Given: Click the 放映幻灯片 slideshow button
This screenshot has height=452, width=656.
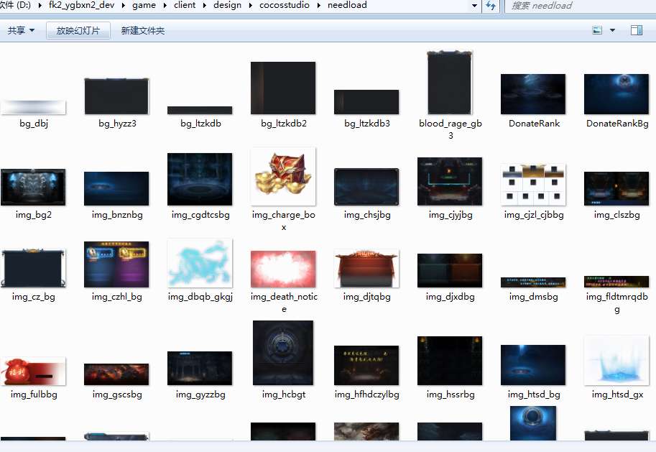Looking at the screenshot, I should 78,30.
